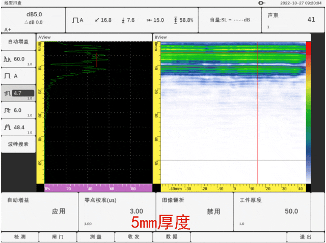Select the red gate marker in AView
The height and width of the screenshot is (243, 326).
[97, 60]
